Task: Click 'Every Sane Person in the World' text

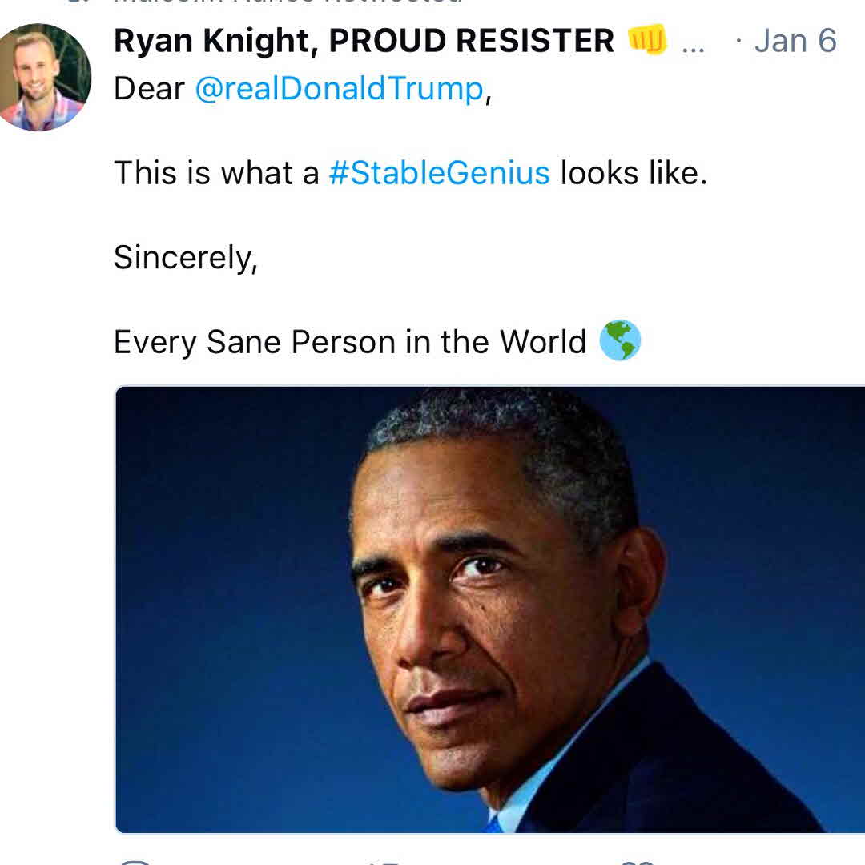Action: point(350,342)
